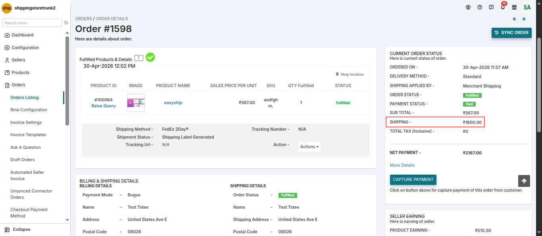The height and width of the screenshot is (236, 542).
Task: Click the SKU value asdfghm,
Action: coord(271,103)
